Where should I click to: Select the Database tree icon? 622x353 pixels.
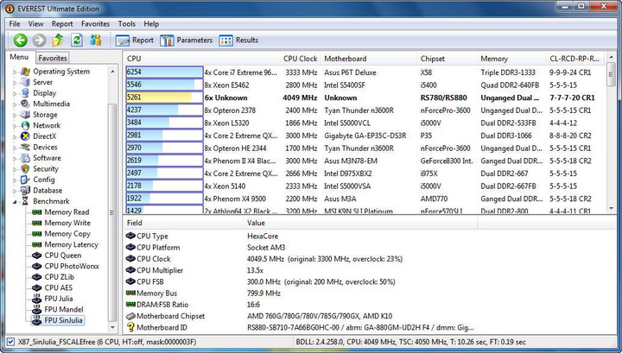click(x=25, y=191)
